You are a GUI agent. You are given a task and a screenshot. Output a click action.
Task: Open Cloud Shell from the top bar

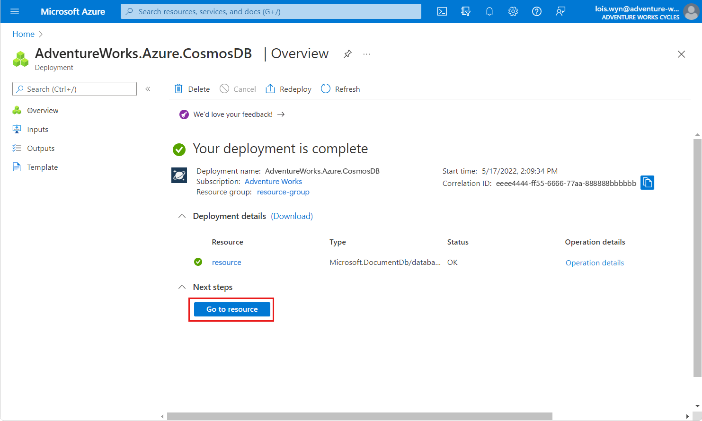pyautogui.click(x=442, y=11)
